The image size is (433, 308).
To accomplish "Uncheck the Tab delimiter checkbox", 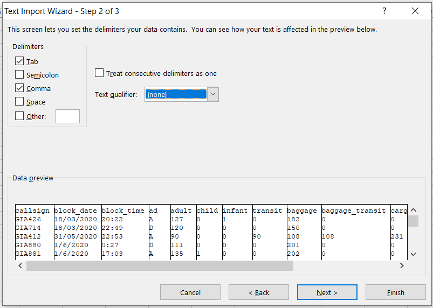I will (20, 61).
